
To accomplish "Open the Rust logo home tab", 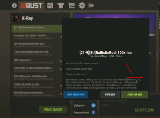I will tap(31, 6).
